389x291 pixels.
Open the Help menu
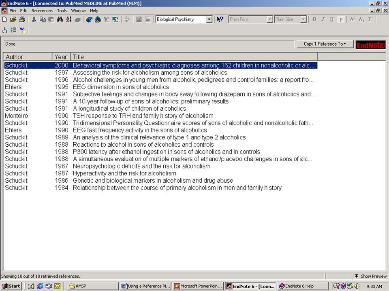pos(94,11)
